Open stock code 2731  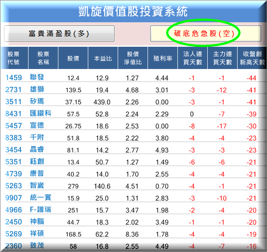coord(13,90)
